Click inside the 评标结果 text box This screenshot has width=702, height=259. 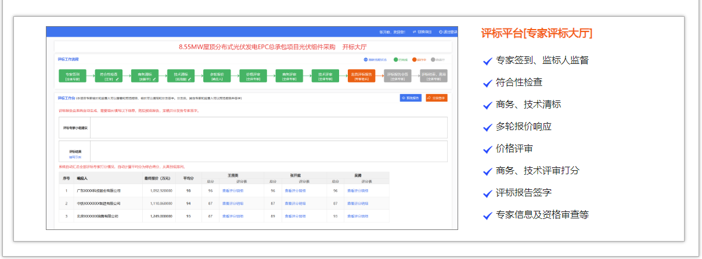[269, 151]
